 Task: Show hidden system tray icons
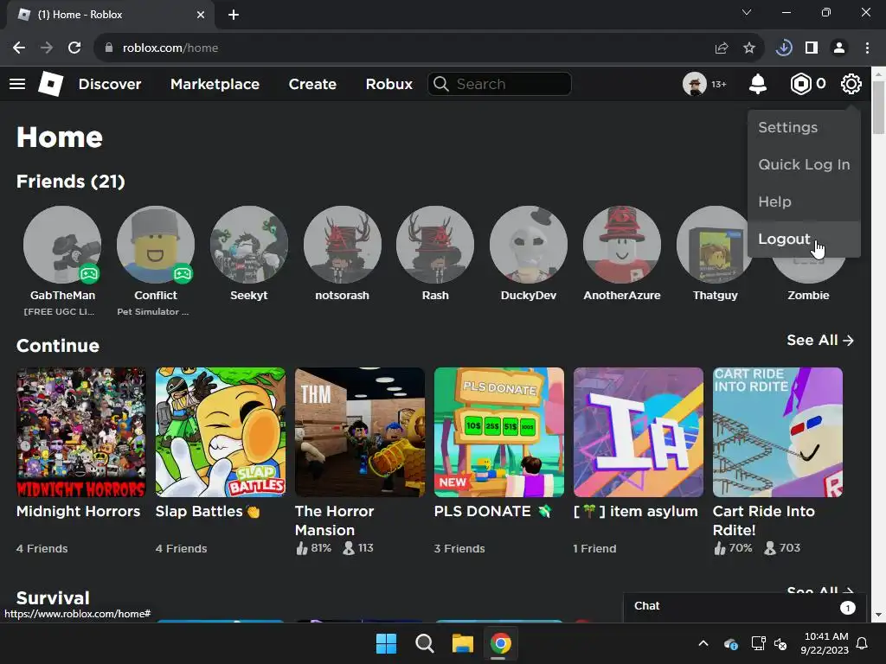point(703,643)
